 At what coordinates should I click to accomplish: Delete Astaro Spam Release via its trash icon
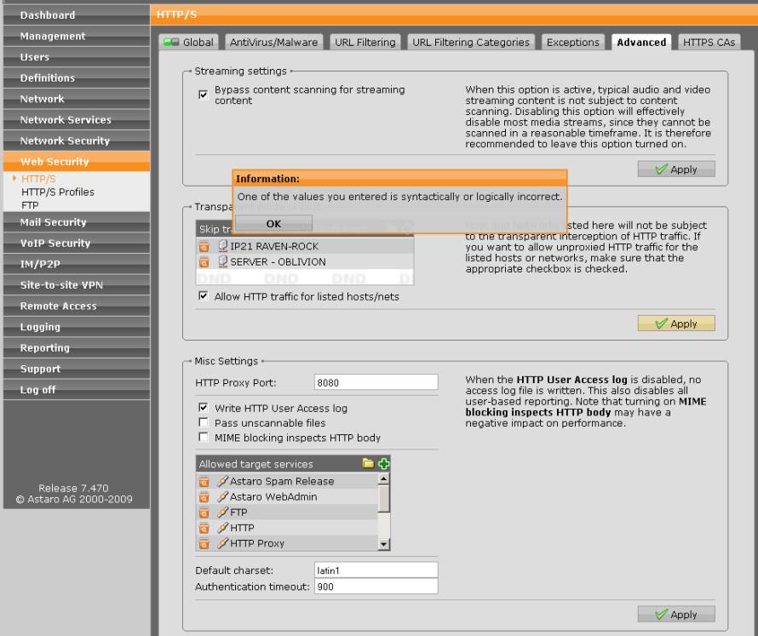click(204, 481)
